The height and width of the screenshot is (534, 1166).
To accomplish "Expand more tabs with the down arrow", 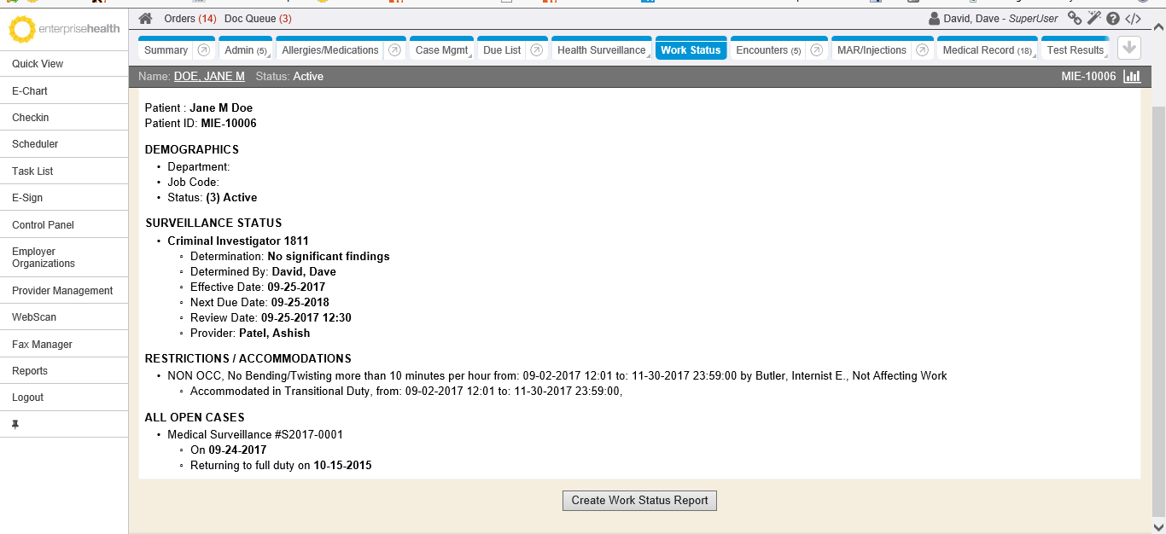I will 1128,48.
